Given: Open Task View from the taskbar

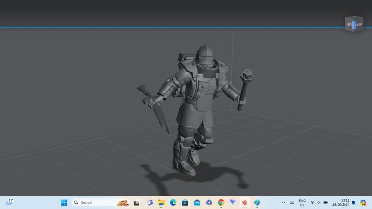Looking at the screenshot, I should tap(137, 202).
